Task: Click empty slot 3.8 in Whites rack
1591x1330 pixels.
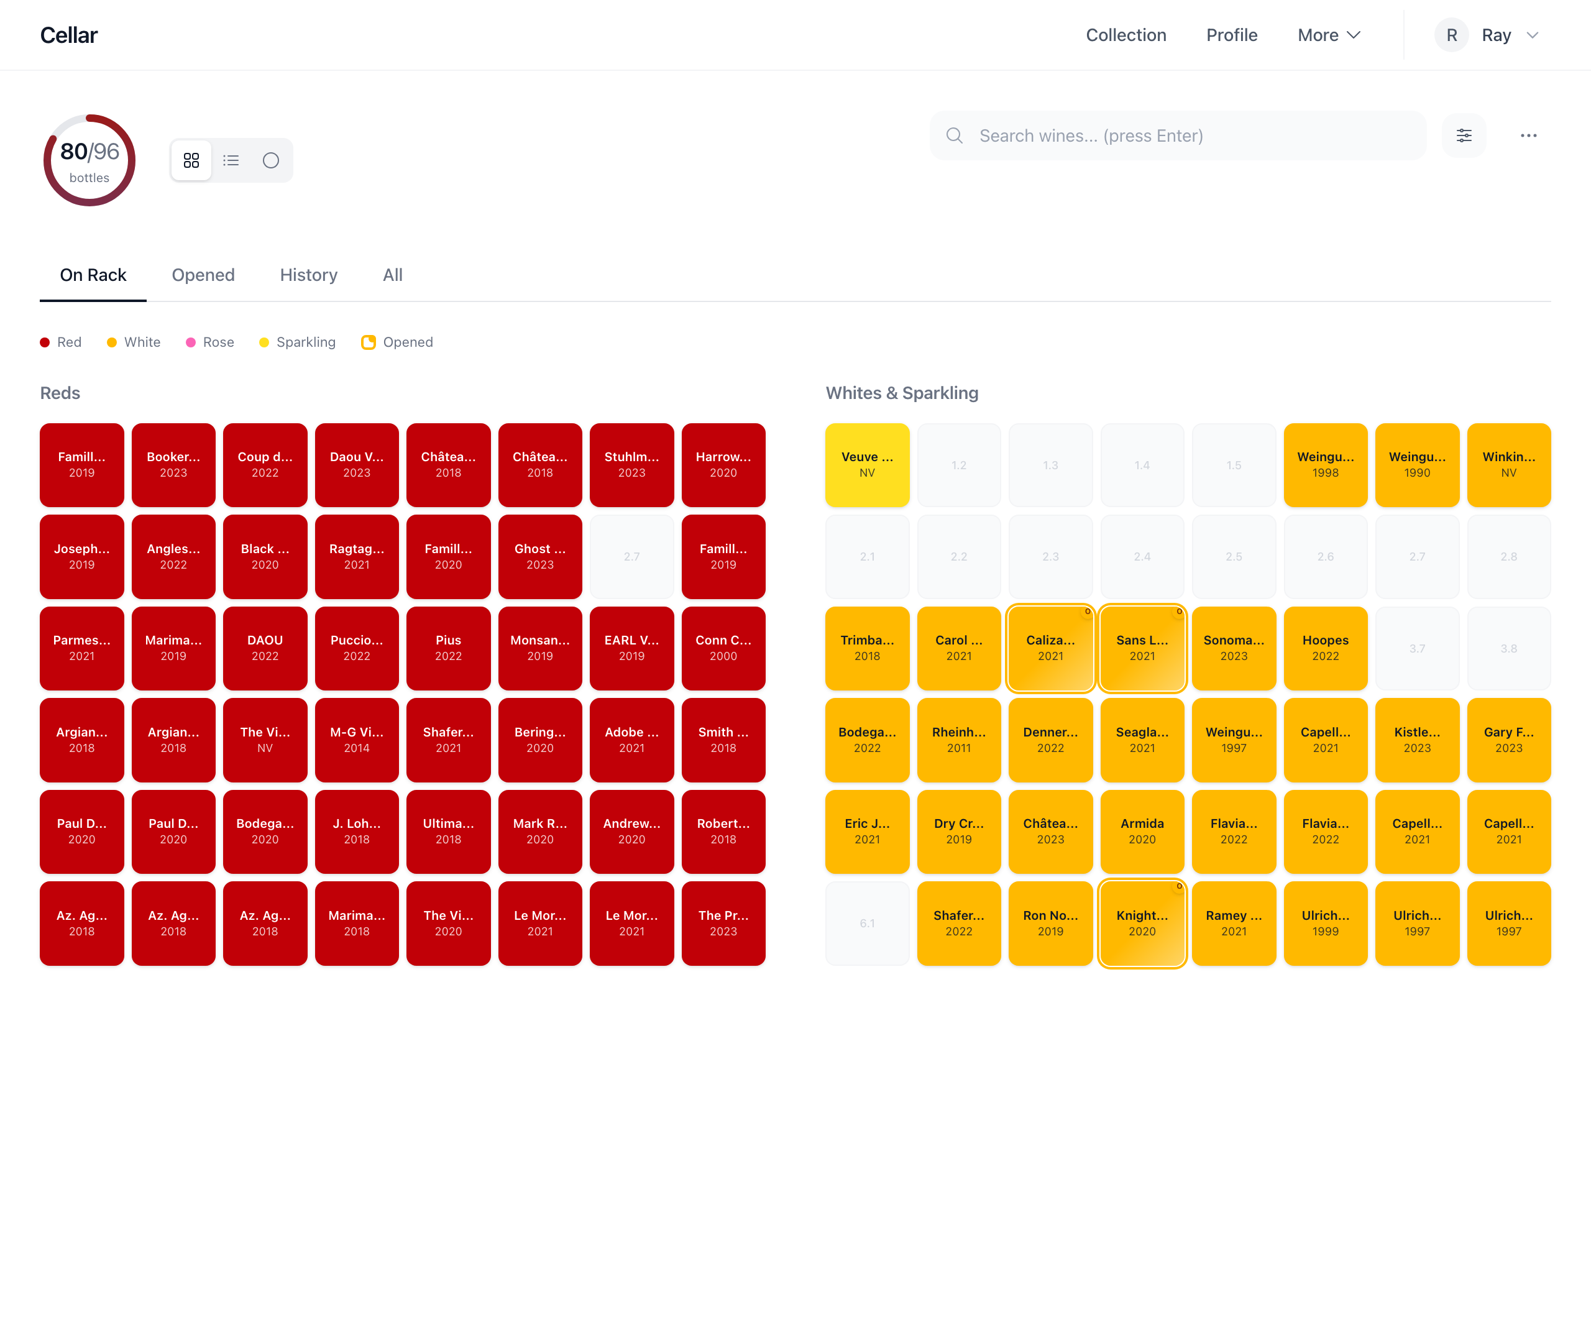Action: 1509,649
